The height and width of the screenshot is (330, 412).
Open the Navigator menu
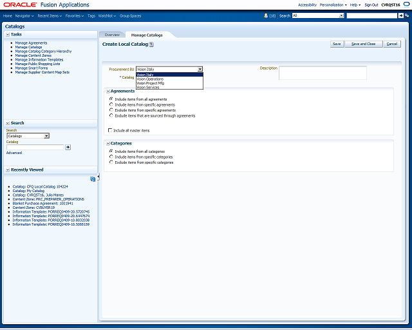pos(24,15)
